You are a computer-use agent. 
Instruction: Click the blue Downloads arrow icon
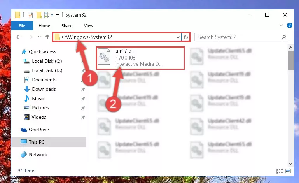(x=27, y=89)
